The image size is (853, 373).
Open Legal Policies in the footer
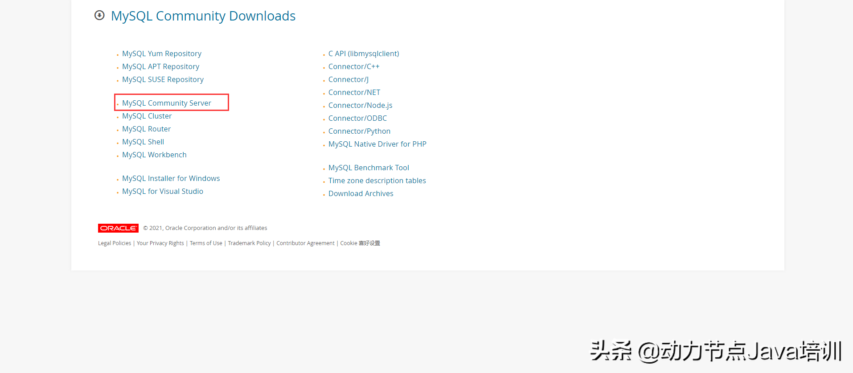(x=115, y=243)
